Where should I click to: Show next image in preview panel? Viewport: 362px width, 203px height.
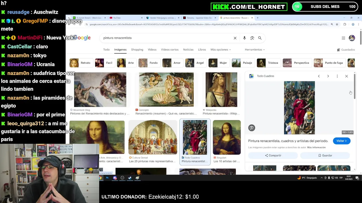pyautogui.click(x=328, y=76)
